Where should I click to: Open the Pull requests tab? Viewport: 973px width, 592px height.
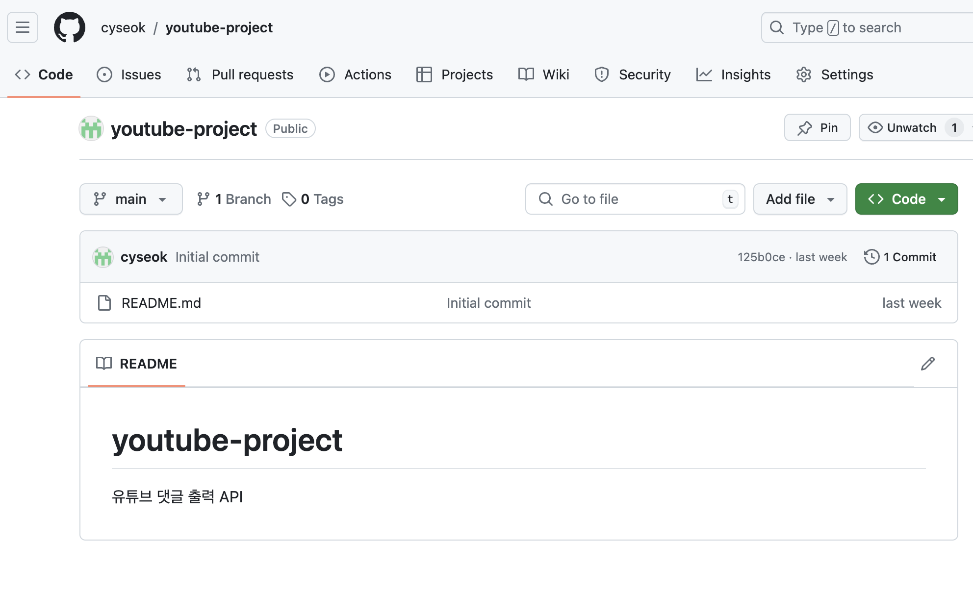click(240, 74)
